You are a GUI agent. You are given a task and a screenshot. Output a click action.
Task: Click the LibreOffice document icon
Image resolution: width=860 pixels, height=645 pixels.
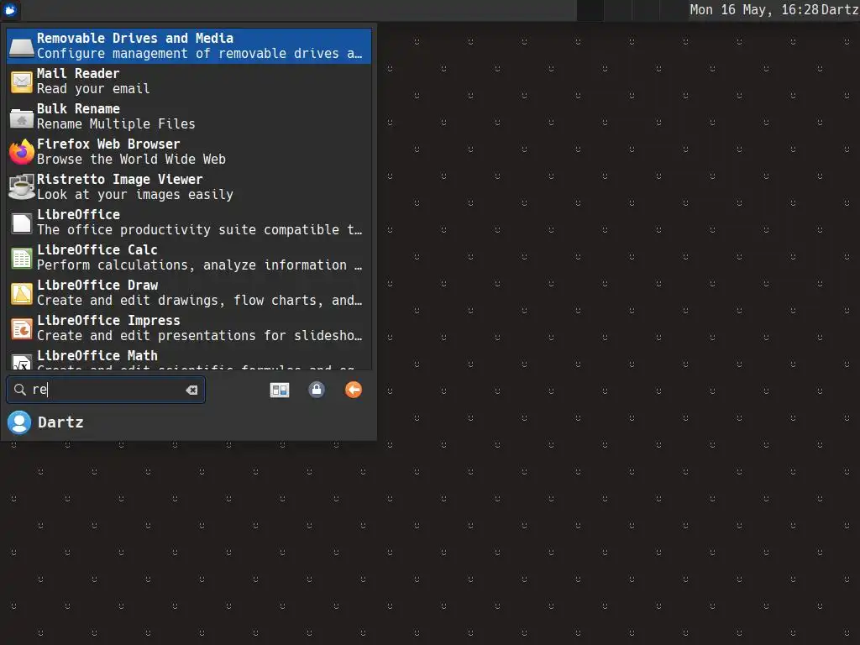[21, 223]
